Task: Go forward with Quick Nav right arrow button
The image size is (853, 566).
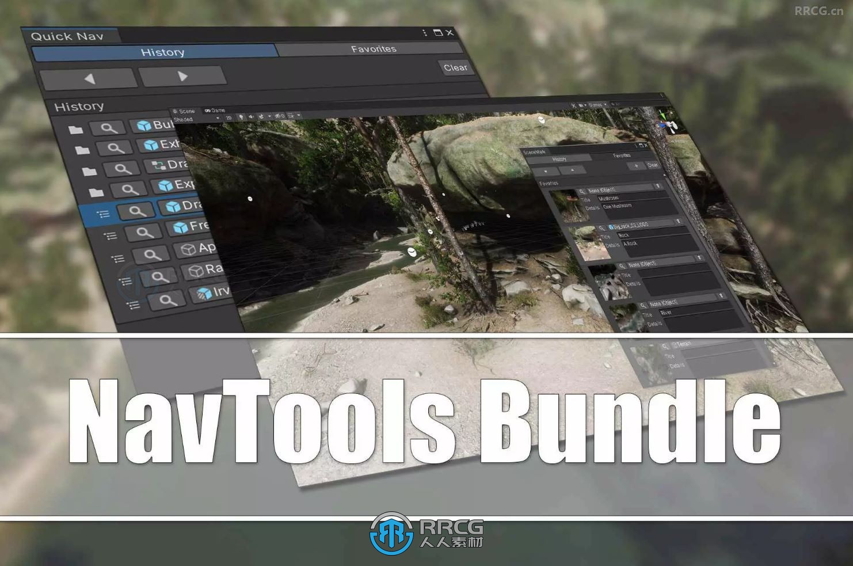Action: [x=182, y=76]
